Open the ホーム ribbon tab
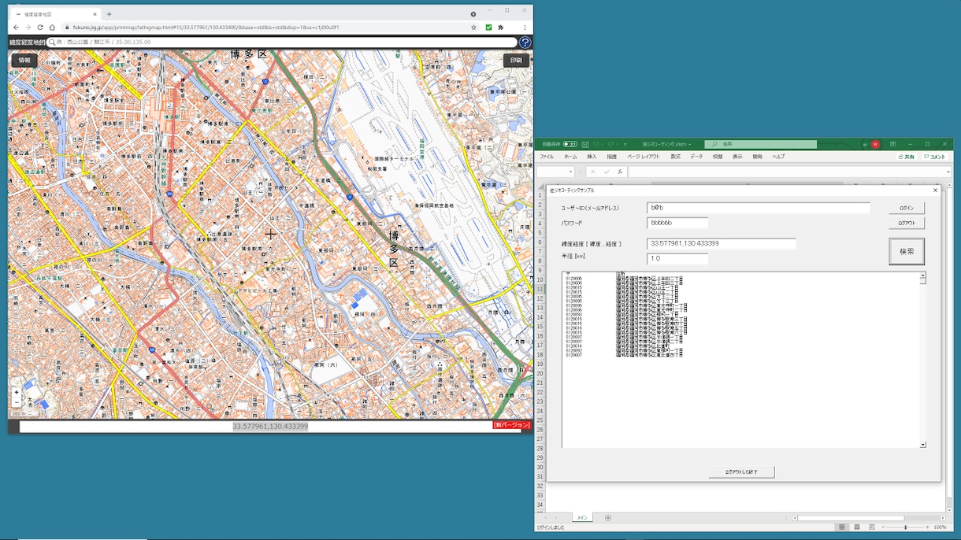The width and height of the screenshot is (961, 540). [x=570, y=157]
